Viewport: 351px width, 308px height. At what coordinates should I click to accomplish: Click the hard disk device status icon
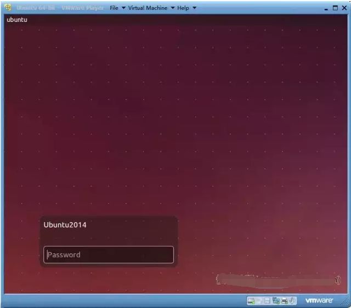(251, 301)
